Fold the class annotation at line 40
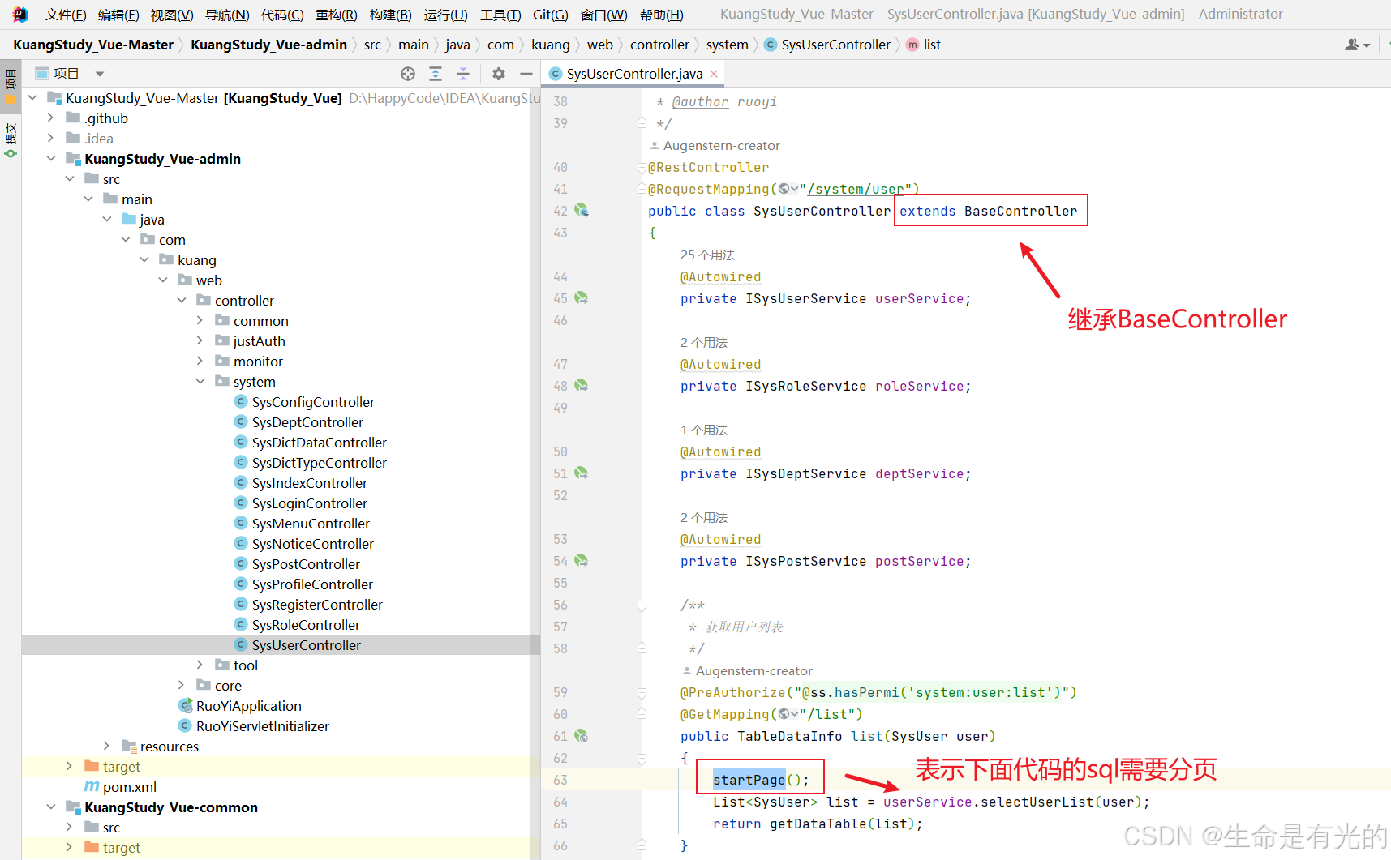Screen dimensions: 1391x860 pyautogui.click(x=642, y=168)
